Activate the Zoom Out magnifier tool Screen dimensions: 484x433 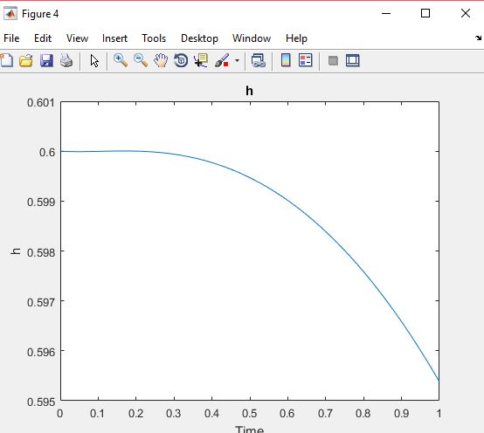tap(141, 60)
